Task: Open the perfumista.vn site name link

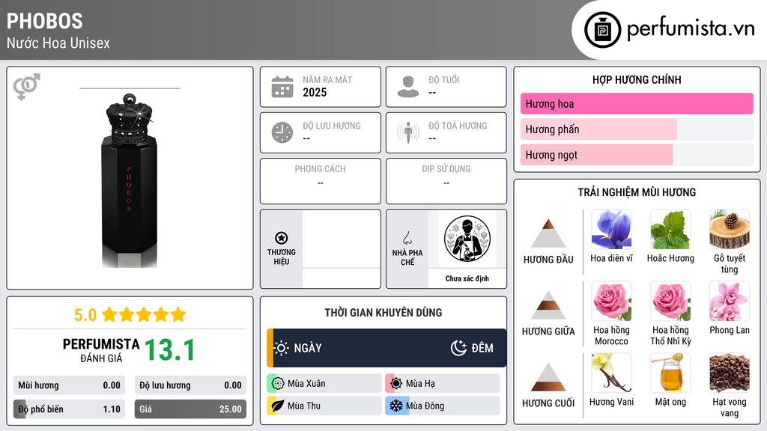Action: [691, 29]
